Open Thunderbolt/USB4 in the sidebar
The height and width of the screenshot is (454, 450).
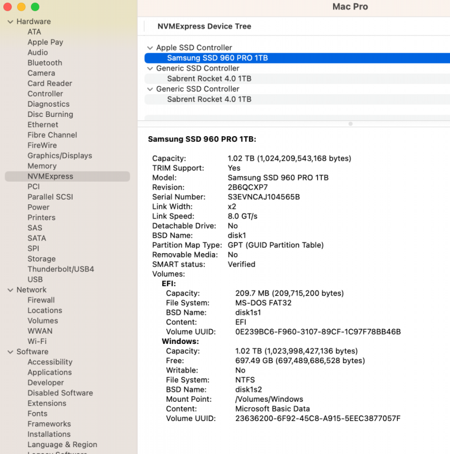[x=61, y=269]
